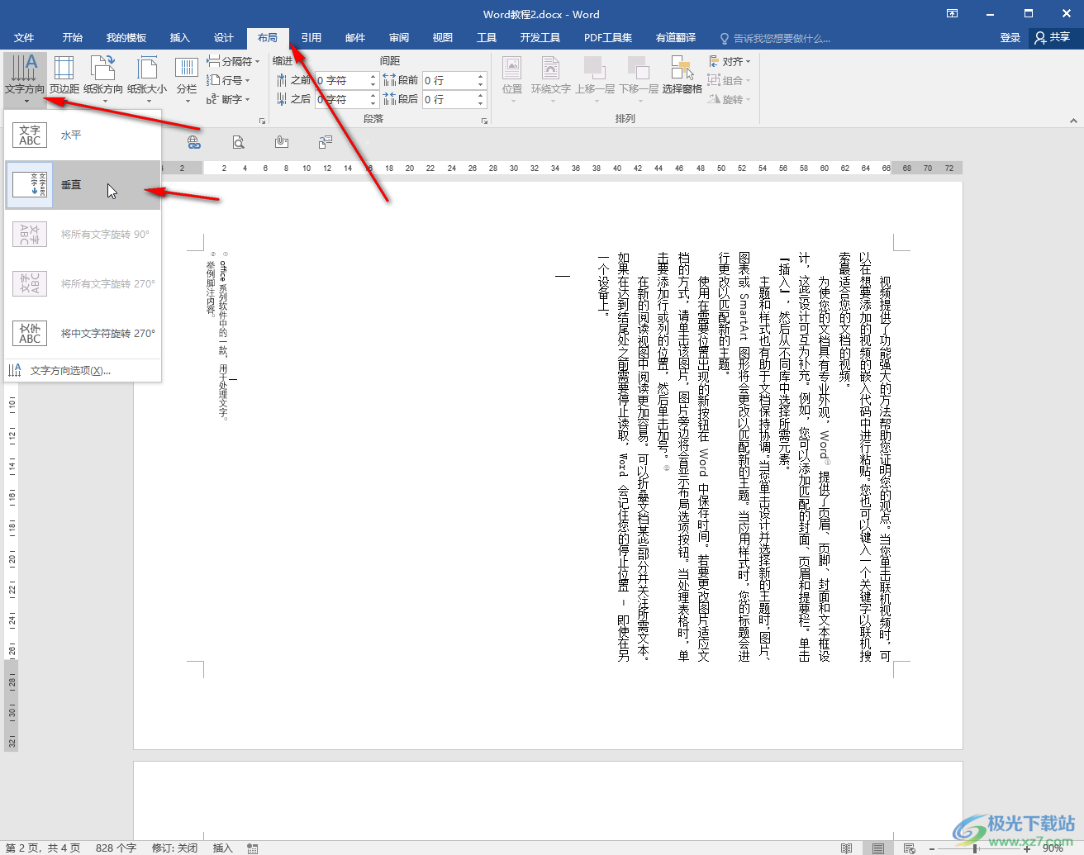The height and width of the screenshot is (855, 1084).
Task: Click zoom out minus button
Action: (x=932, y=848)
